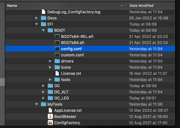Sort by the Date Modified column header
This screenshot has width=180, height=128.
150,6
